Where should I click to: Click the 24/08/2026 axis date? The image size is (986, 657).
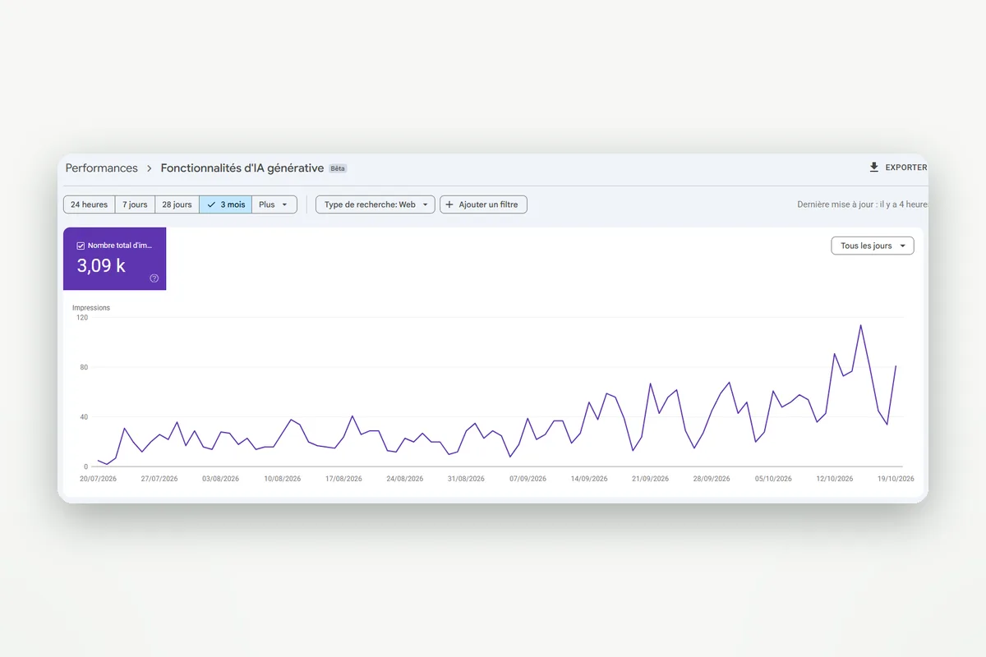tap(405, 479)
